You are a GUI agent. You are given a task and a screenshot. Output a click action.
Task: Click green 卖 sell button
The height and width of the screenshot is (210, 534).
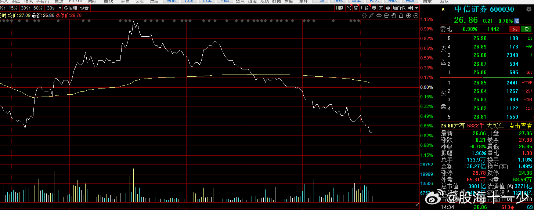point(526,29)
